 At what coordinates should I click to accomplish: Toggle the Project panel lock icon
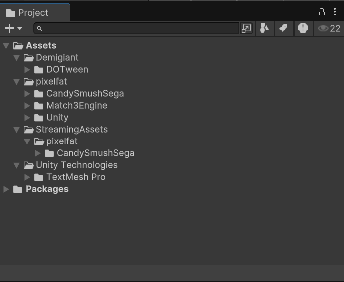point(322,12)
